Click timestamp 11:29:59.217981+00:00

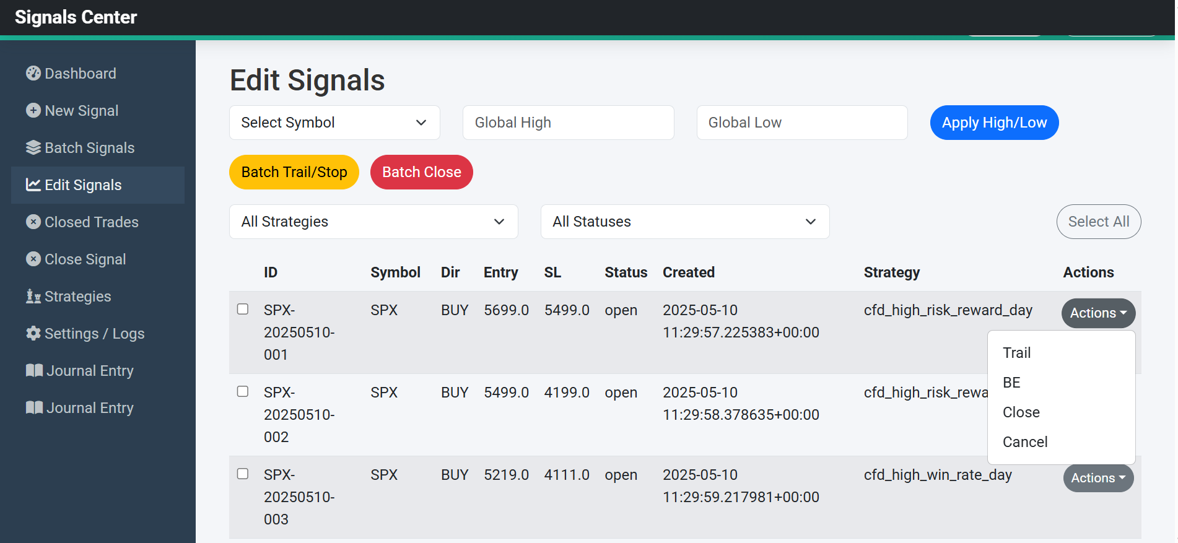coord(741,497)
